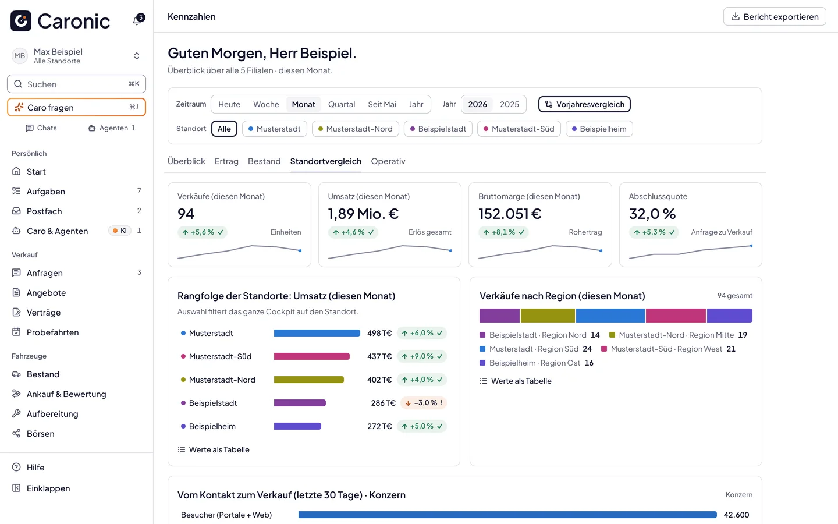Open Ankauf & Bewertung
Image resolution: width=838 pixels, height=524 pixels.
[x=76, y=394]
